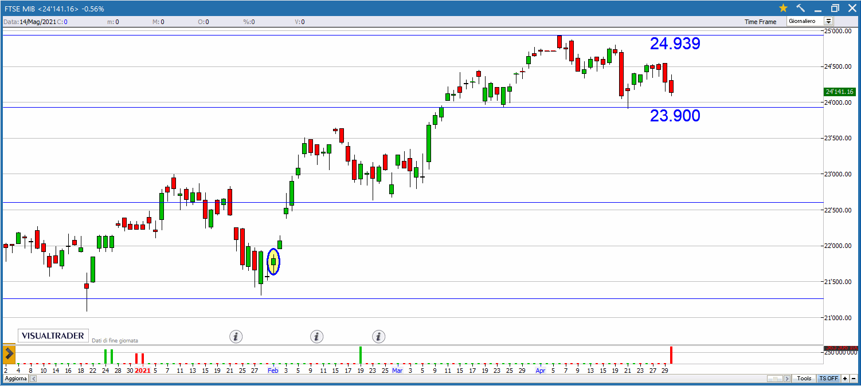
Task: Click the FTSE MIB title text
Action: coord(19,9)
